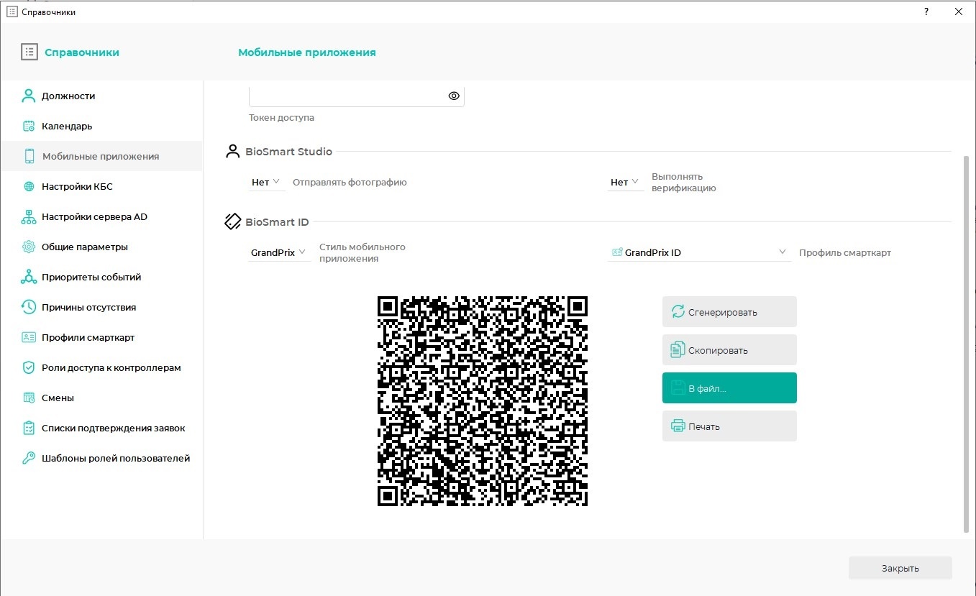Click the BioSmart Studio person icon
976x596 pixels.
pos(232,151)
